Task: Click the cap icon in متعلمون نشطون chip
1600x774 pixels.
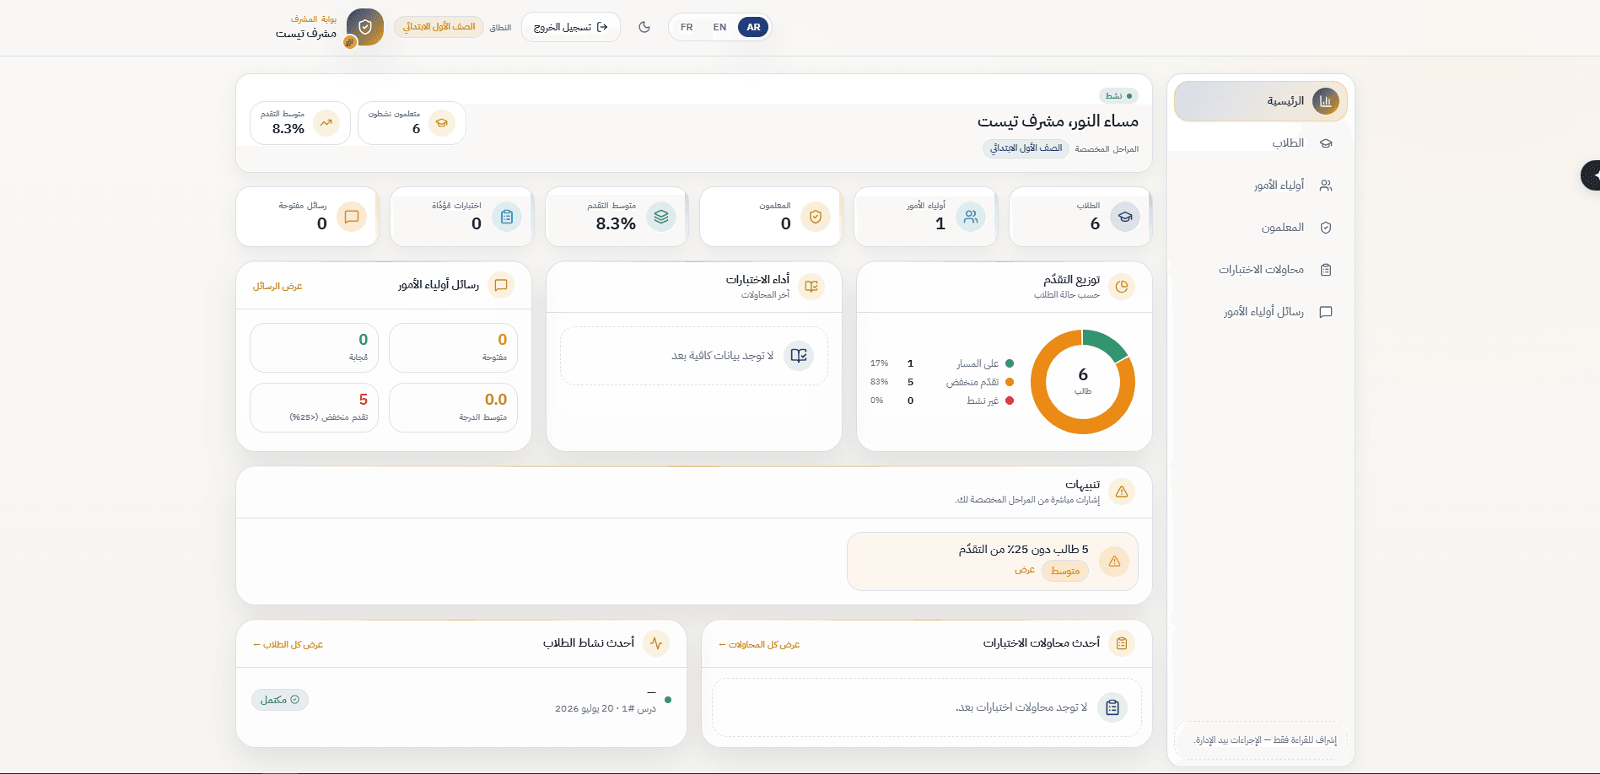Action: pyautogui.click(x=441, y=123)
